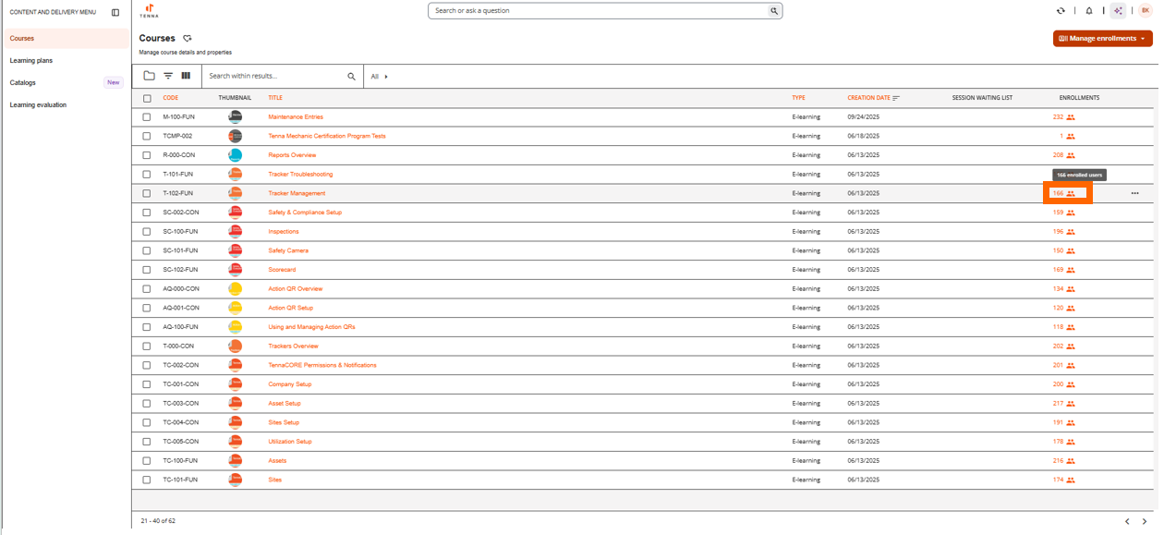Sort by the Type column header

tap(798, 98)
